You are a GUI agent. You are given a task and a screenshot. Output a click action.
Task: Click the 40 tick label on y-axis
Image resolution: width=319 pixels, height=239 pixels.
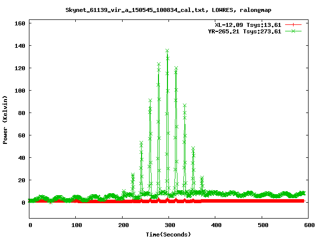click(x=22, y=158)
